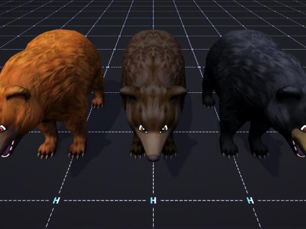This screenshot has height=229, width=306.
Task: Click the H marker beneath the orange bear
Action: (x=56, y=200)
